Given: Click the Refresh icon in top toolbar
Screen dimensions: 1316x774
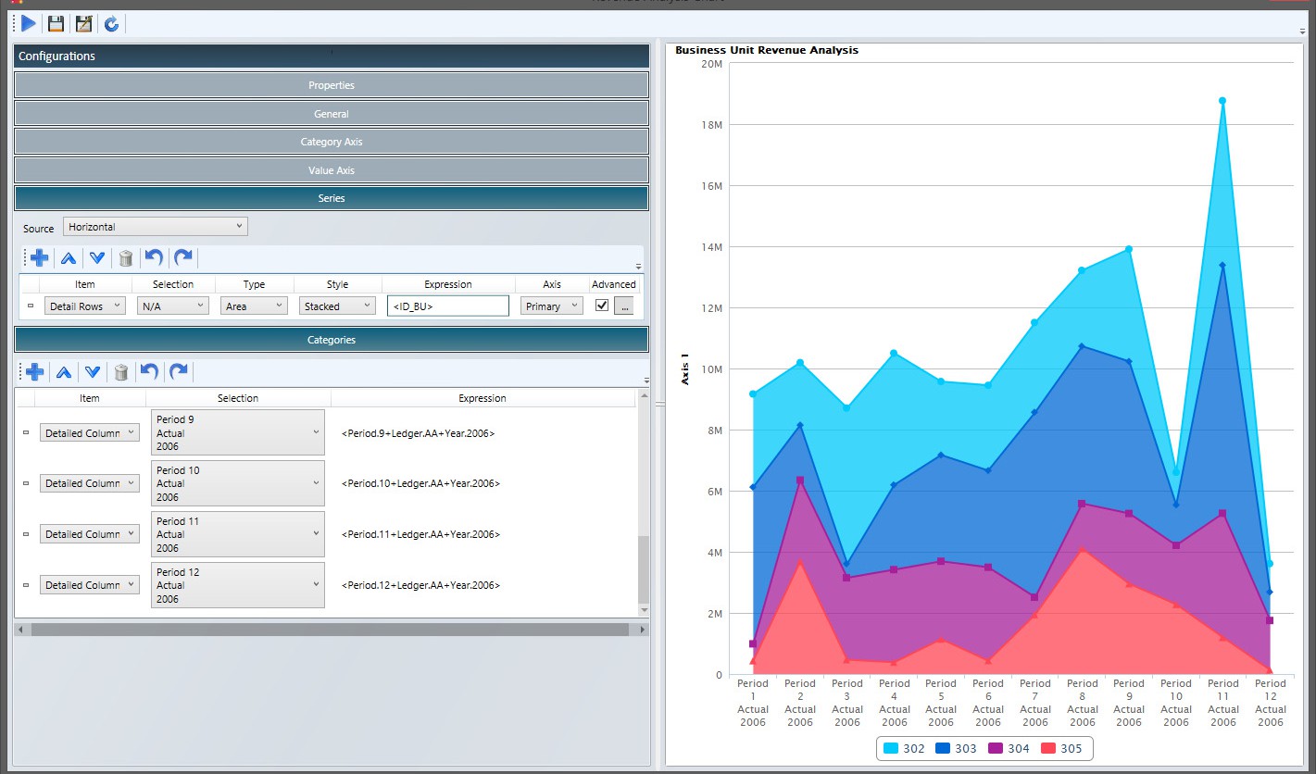Looking at the screenshot, I should pos(111,24).
